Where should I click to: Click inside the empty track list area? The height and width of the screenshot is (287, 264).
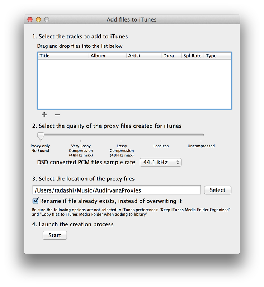[x=135, y=84]
